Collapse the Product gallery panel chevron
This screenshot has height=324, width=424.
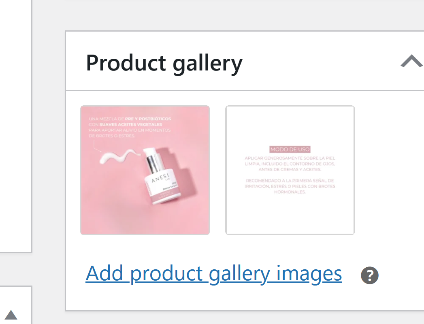click(x=412, y=61)
